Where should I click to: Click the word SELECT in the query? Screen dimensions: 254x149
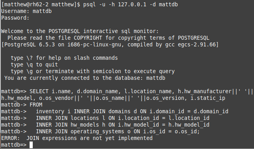[39, 91]
